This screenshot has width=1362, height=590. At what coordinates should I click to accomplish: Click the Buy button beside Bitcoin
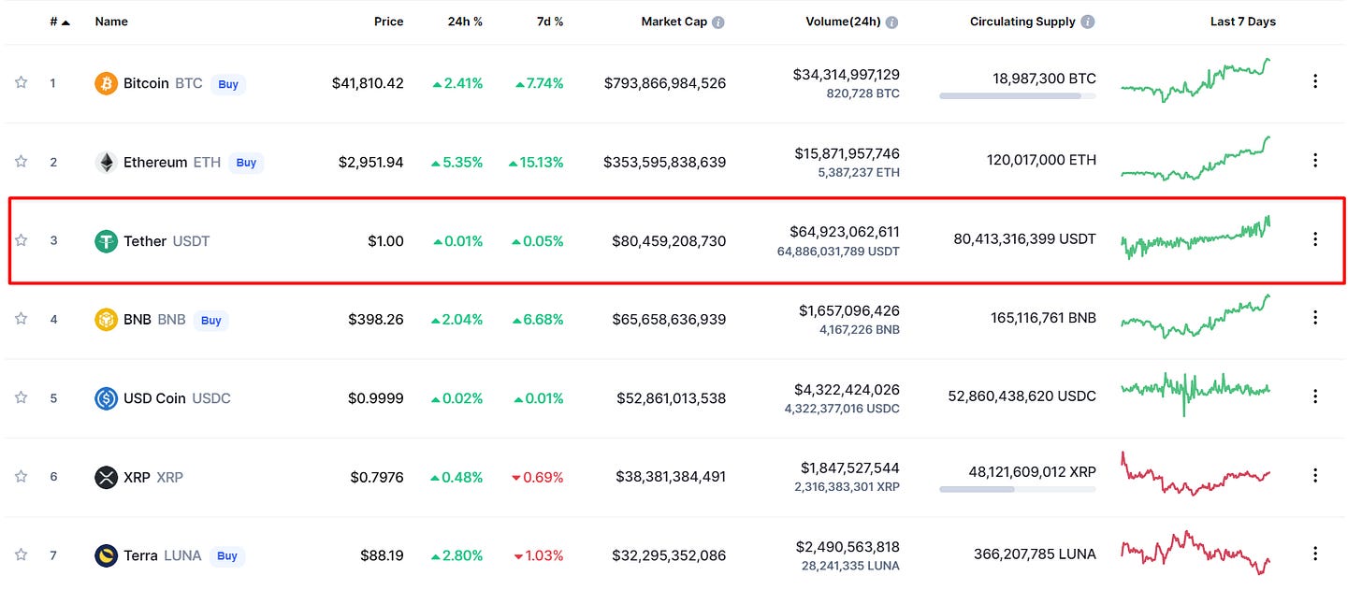coord(228,84)
